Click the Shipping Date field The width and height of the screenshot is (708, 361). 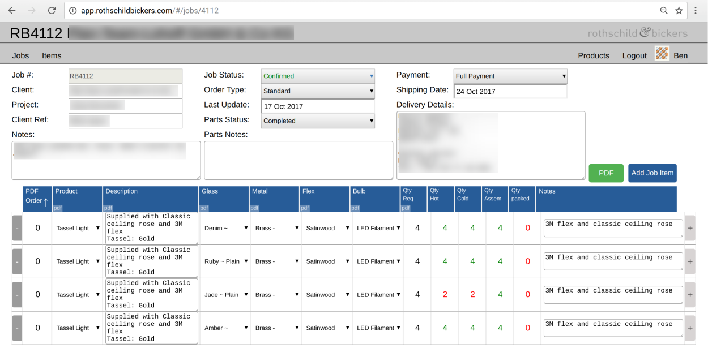pyautogui.click(x=510, y=91)
